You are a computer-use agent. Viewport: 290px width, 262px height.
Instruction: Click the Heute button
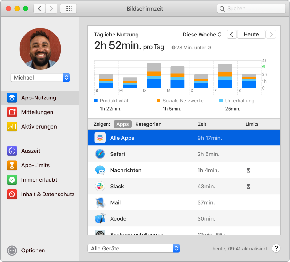click(251, 34)
